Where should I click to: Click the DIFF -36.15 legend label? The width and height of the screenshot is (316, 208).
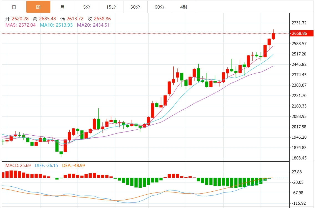click(46, 166)
